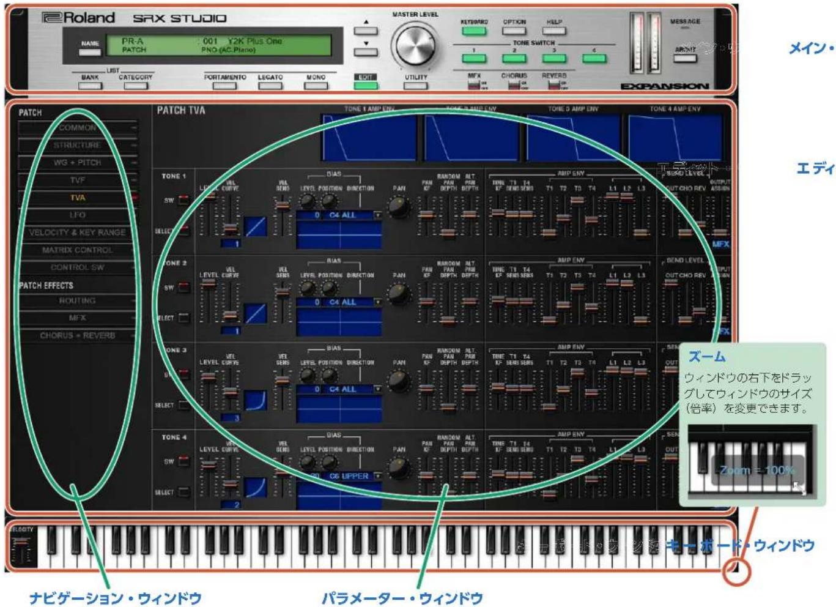Viewport: 836px width, 607px height.
Task: Click Tone 1 Bias Level knob
Action: pyautogui.click(x=308, y=201)
